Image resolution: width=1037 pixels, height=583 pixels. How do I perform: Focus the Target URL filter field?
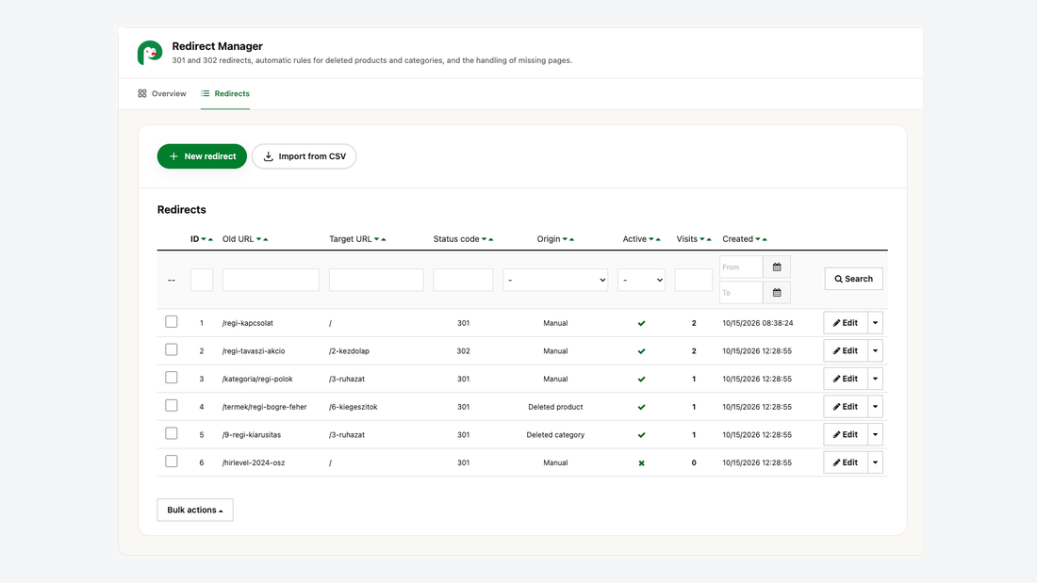pos(376,280)
